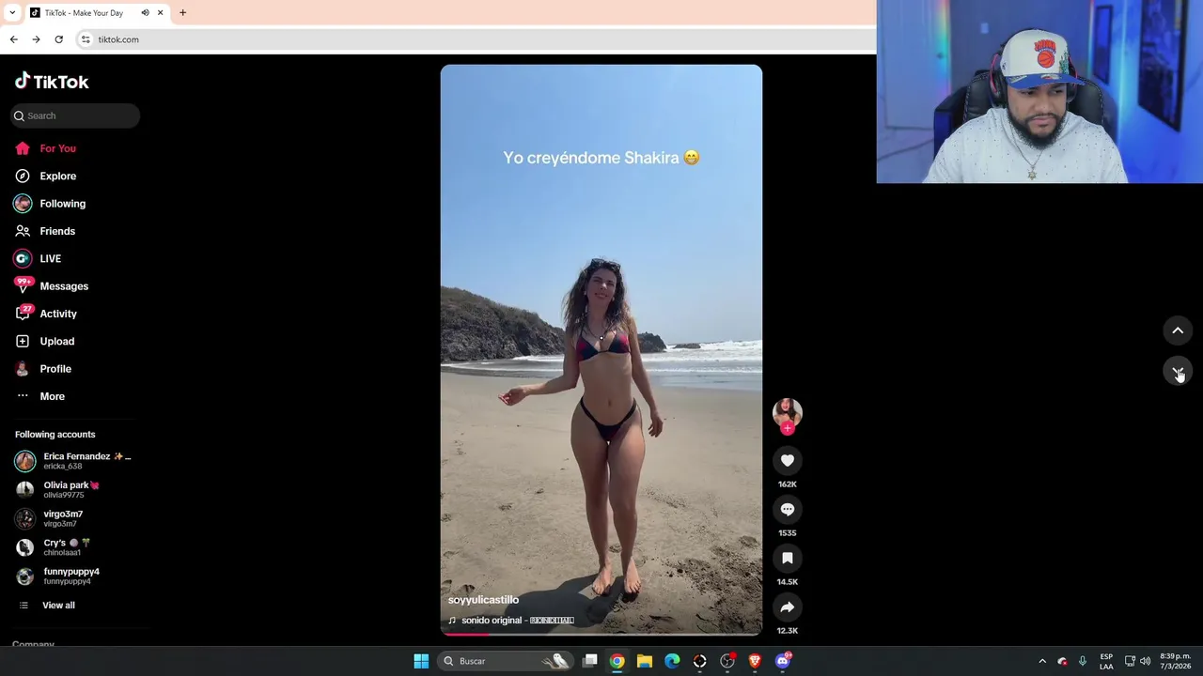
Task: Click the TikTok logo
Action: click(52, 82)
